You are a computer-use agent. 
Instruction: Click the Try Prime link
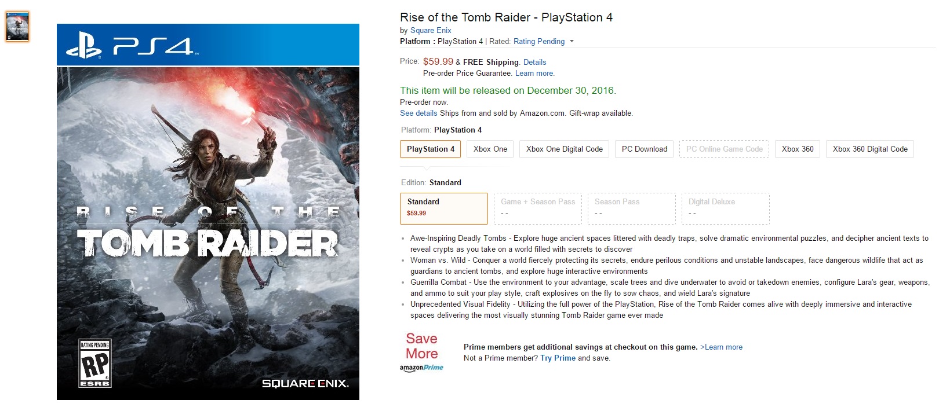(x=558, y=358)
